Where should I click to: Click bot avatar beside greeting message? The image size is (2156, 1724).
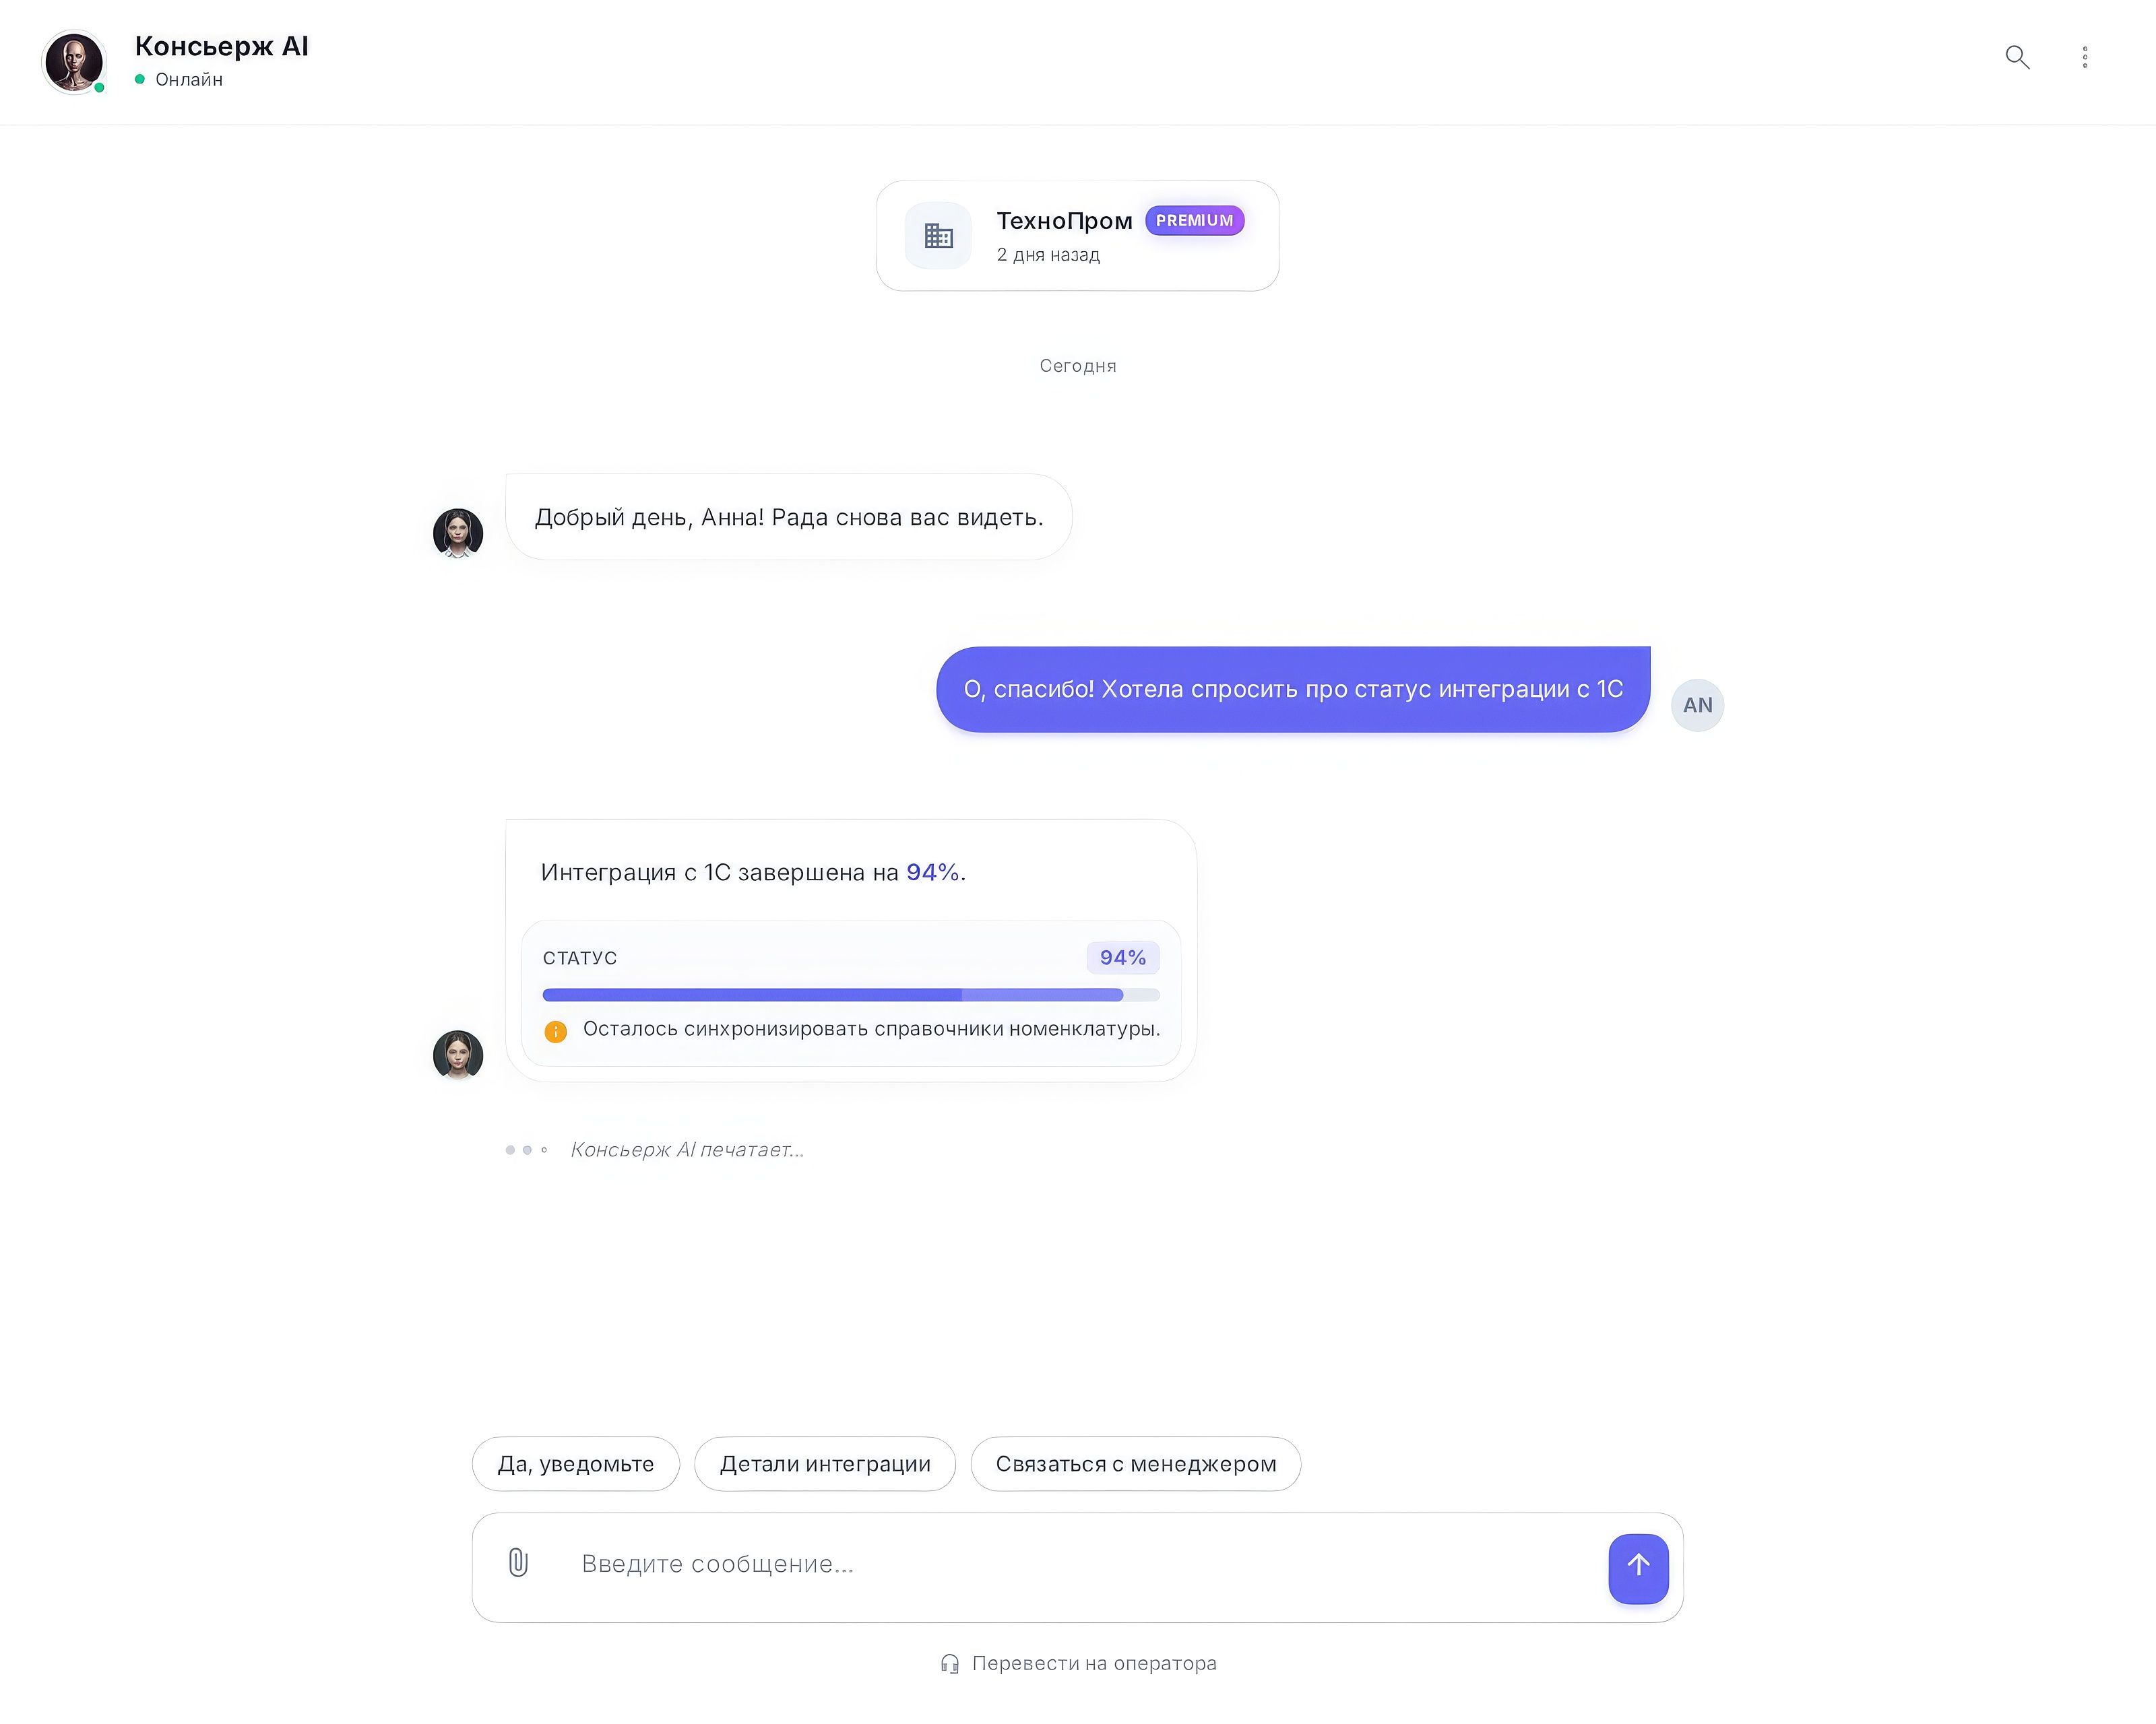(458, 533)
